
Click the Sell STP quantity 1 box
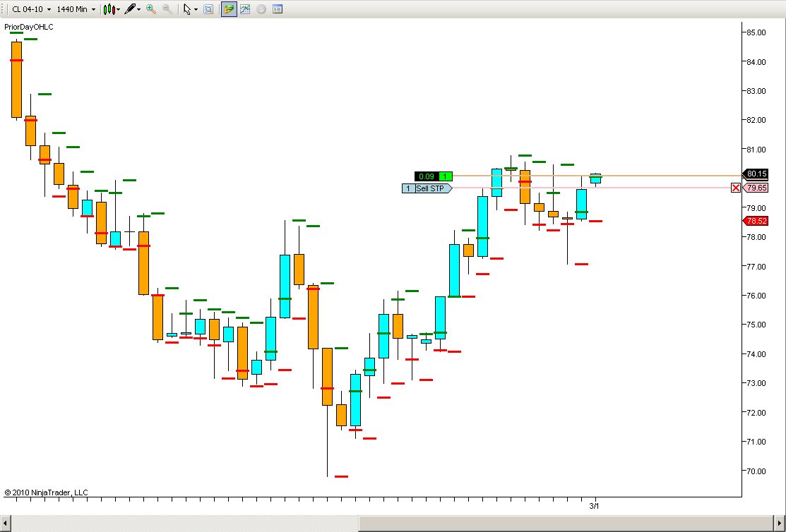coord(408,188)
